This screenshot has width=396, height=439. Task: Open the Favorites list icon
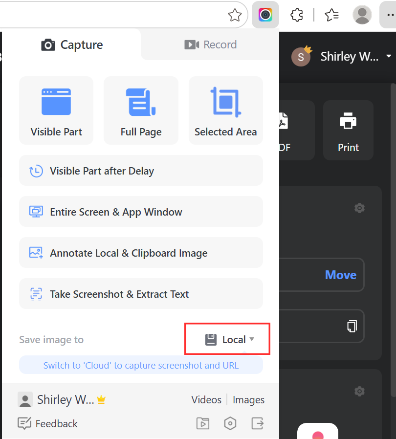coord(331,15)
